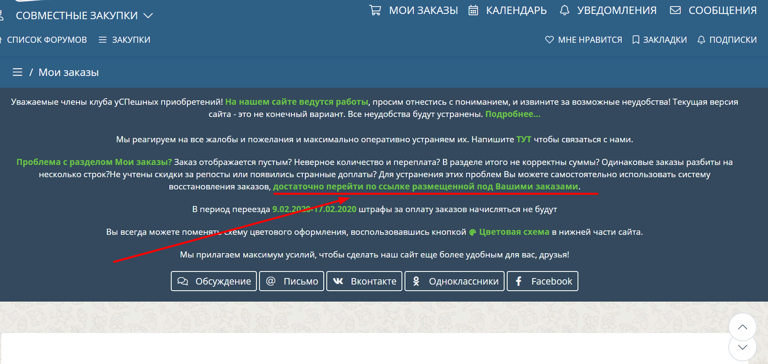The width and height of the screenshot is (768, 364).
Task: Open the shopping cart icon for orders
Action: (375, 10)
